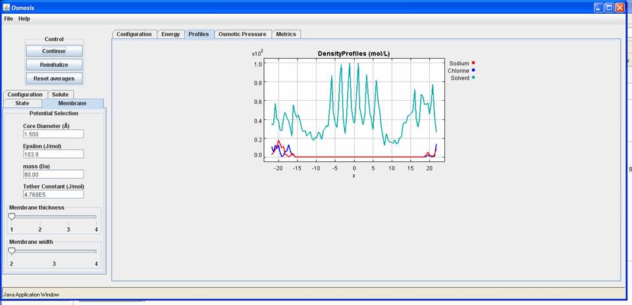Screen dimensions: 632x305
Task: Select the State tab in left panel
Action: click(x=22, y=103)
